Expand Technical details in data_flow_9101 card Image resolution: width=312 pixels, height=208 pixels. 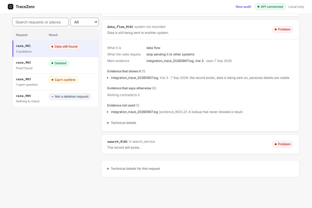(x=122, y=123)
